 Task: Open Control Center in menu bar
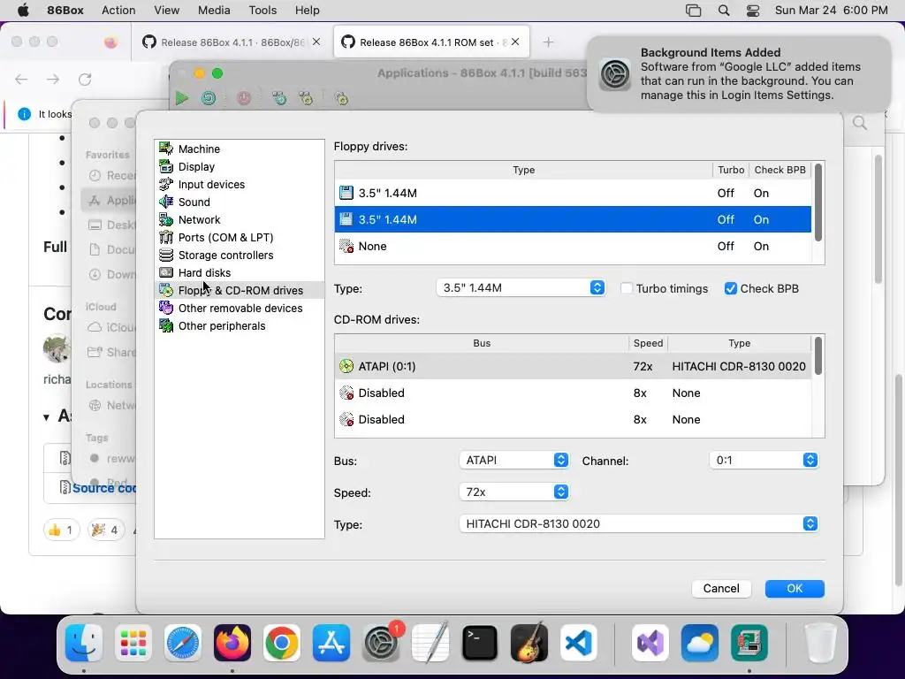click(x=753, y=11)
